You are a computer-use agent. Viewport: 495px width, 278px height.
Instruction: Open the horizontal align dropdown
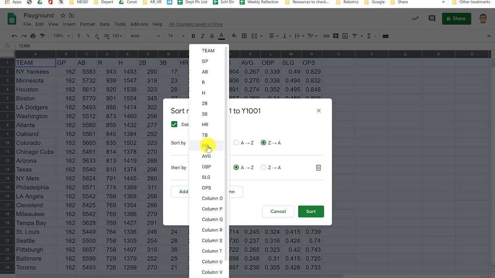point(274,36)
